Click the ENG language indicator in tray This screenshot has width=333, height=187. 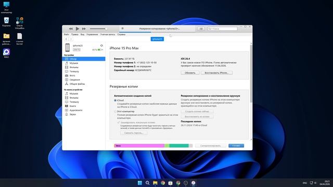tap(305, 183)
